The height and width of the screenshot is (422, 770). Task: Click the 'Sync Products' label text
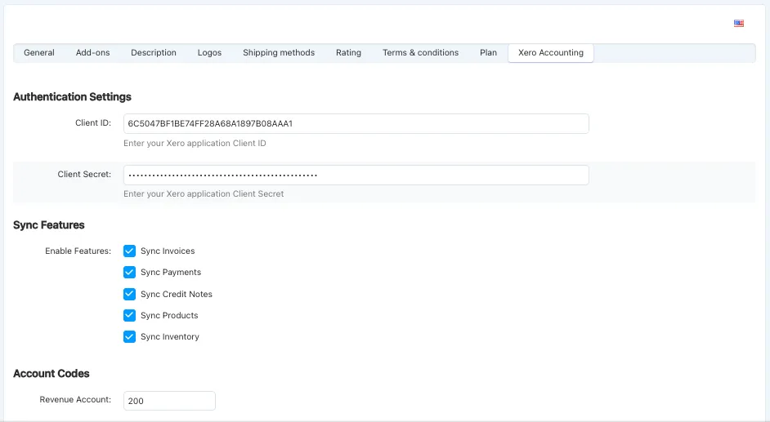(169, 315)
